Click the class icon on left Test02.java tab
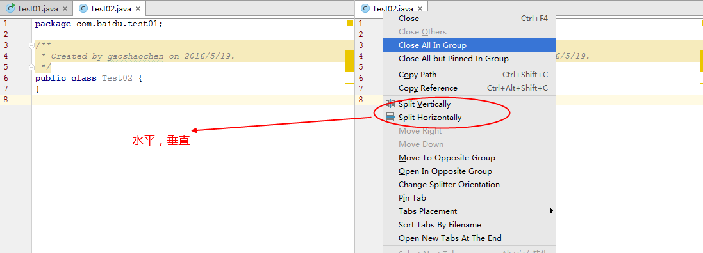Image resolution: width=703 pixels, height=253 pixels. pos(83,8)
